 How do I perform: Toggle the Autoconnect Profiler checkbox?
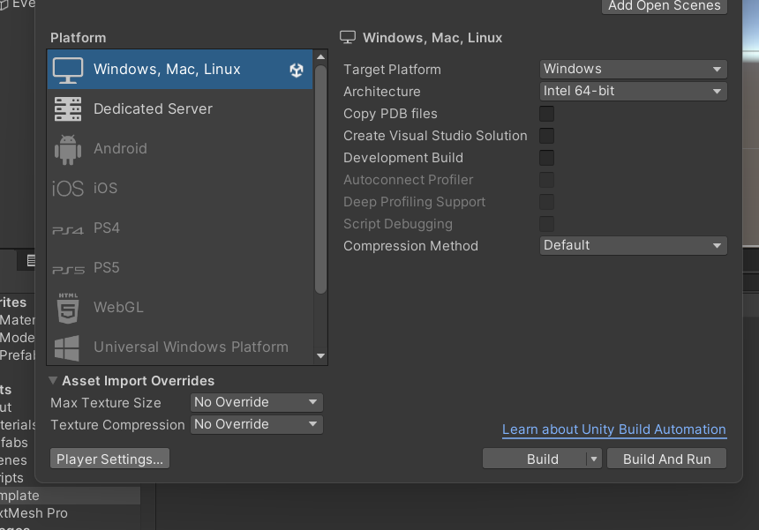click(x=546, y=180)
